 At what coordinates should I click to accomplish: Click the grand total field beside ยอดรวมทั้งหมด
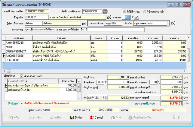click(172, 103)
